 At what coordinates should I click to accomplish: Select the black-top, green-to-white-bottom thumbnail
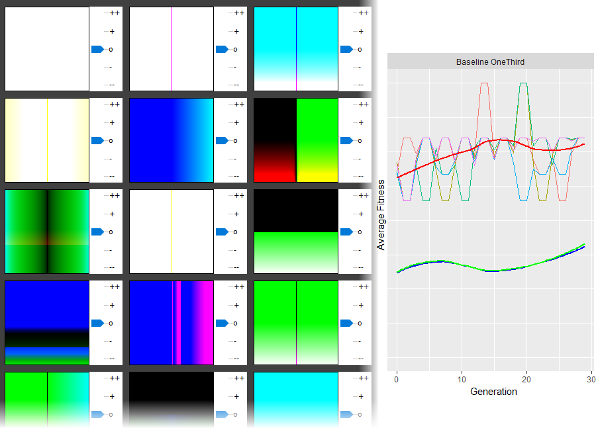click(296, 232)
